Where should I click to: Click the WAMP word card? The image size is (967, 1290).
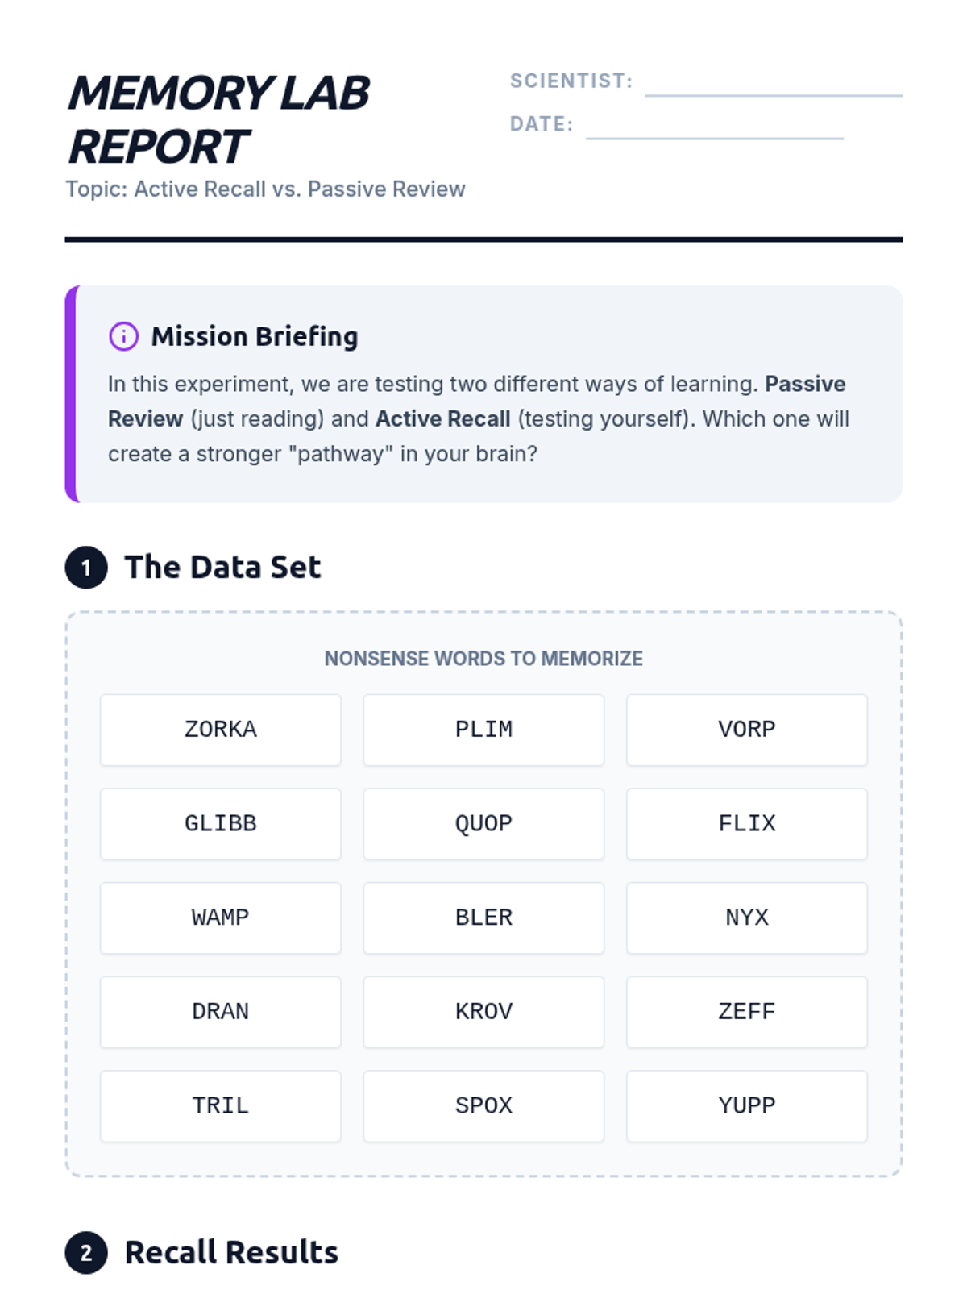tap(220, 918)
